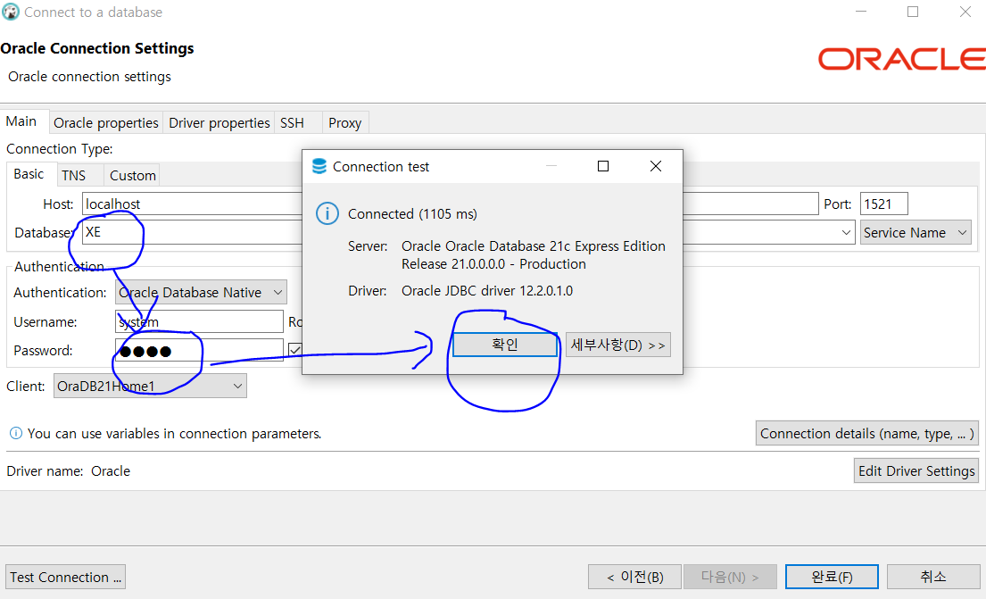Image resolution: width=986 pixels, height=599 pixels.
Task: Click the Username field with system
Action: coord(199,321)
